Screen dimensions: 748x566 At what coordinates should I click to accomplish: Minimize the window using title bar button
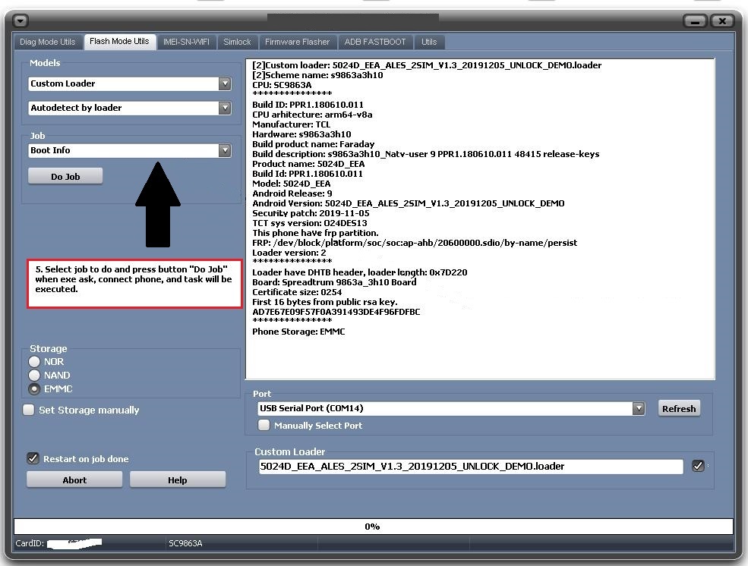[695, 20]
